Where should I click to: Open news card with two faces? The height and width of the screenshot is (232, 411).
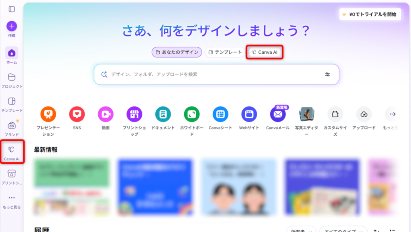pyautogui.click(x=238, y=187)
